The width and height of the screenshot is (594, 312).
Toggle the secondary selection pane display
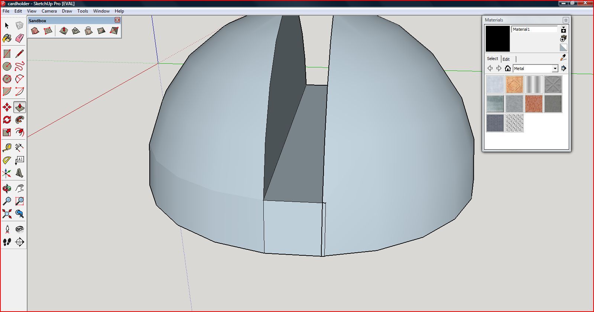tap(564, 30)
